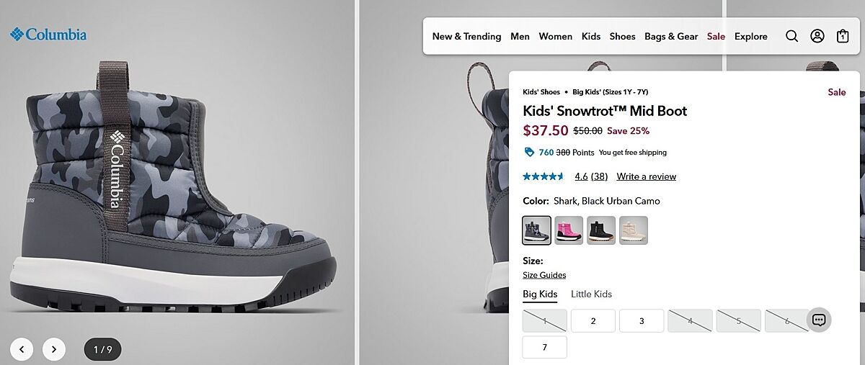Open the shopping bag icon
This screenshot has width=865, height=365.
pyautogui.click(x=842, y=36)
